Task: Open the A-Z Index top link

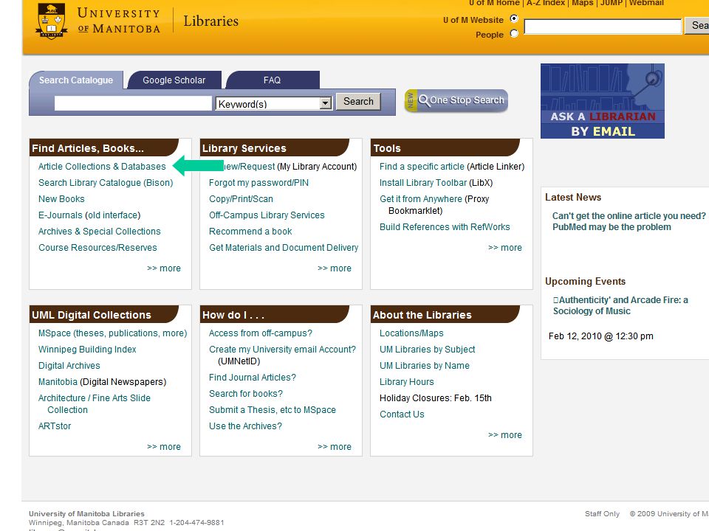Action: 546,3
